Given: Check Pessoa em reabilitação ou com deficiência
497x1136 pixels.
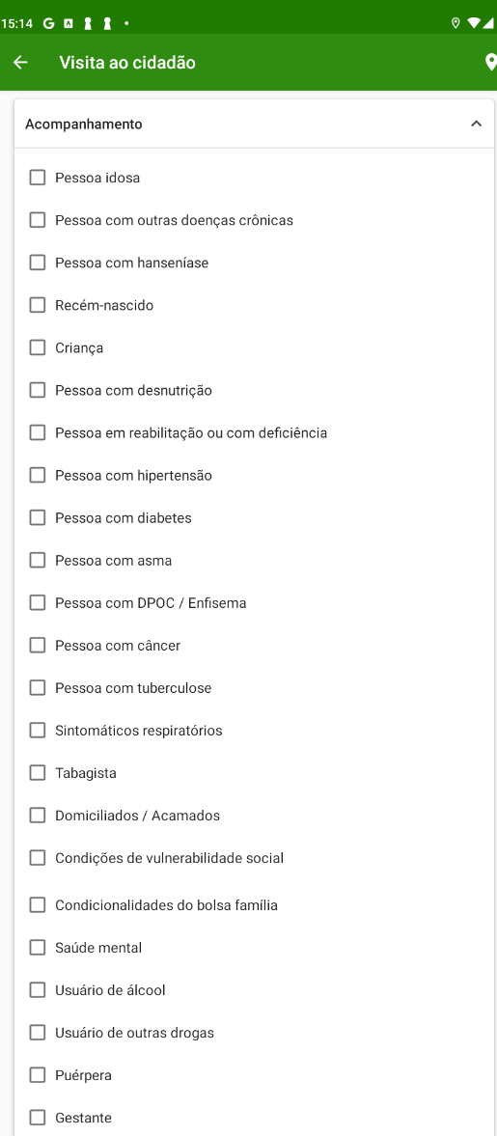Looking at the screenshot, I should click(37, 432).
